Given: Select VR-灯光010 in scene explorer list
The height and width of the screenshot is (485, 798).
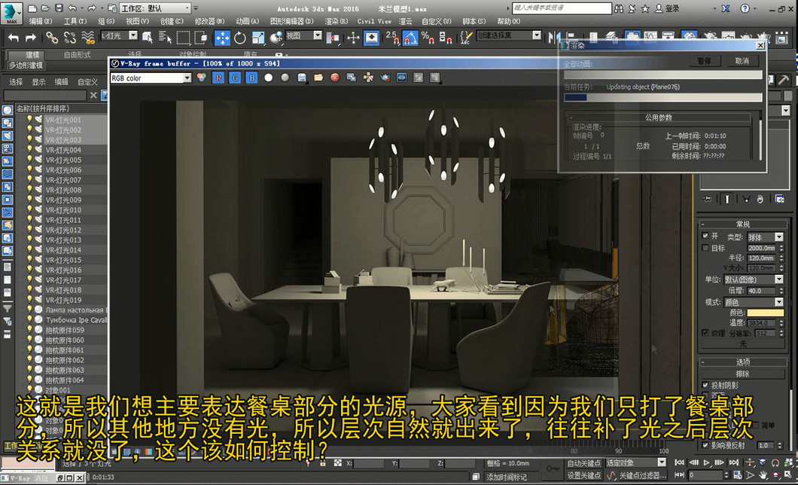Looking at the screenshot, I should click(x=63, y=209).
